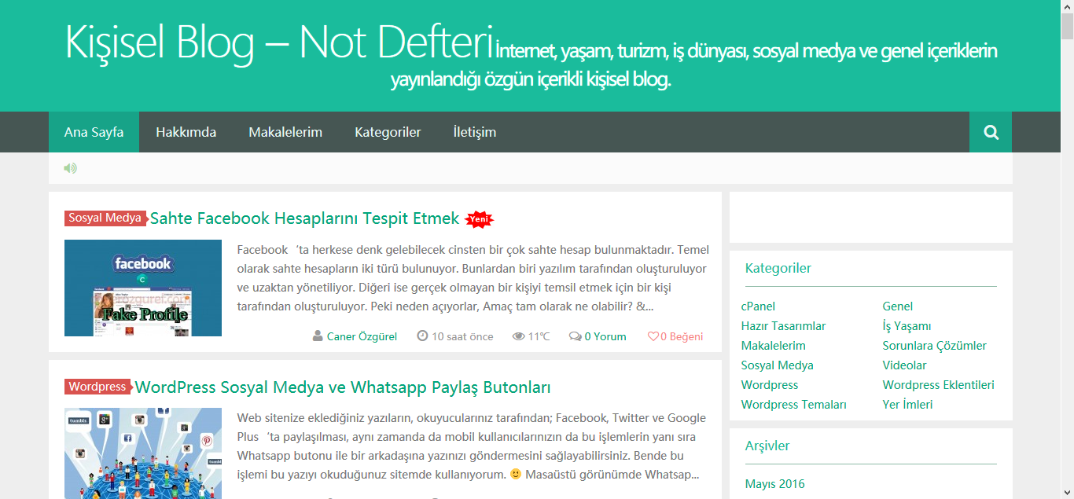Open the '0 Yorum' comments link
Viewport: 1074px width, 499px height.
(x=605, y=336)
